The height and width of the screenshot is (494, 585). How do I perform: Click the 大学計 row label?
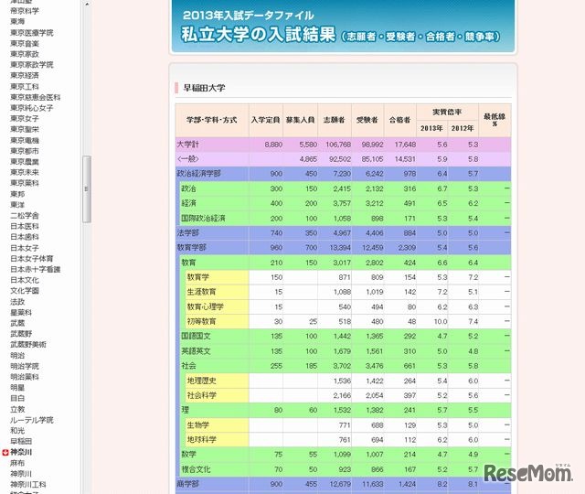coord(187,145)
